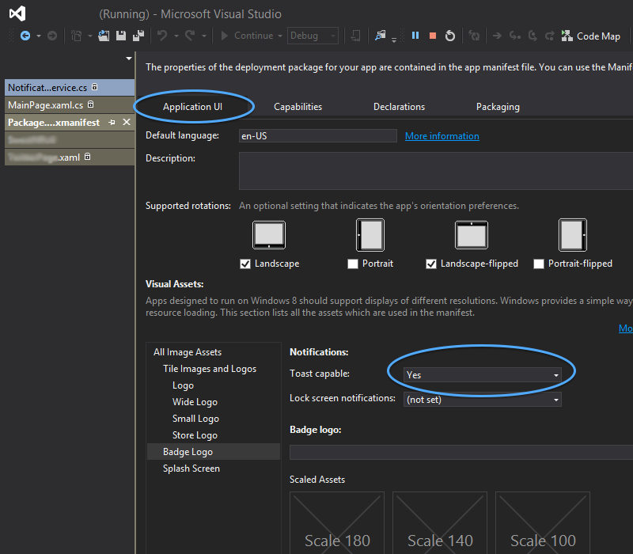633x554 pixels.
Task: Expand the open documents list arrow
Action: pyautogui.click(x=128, y=59)
